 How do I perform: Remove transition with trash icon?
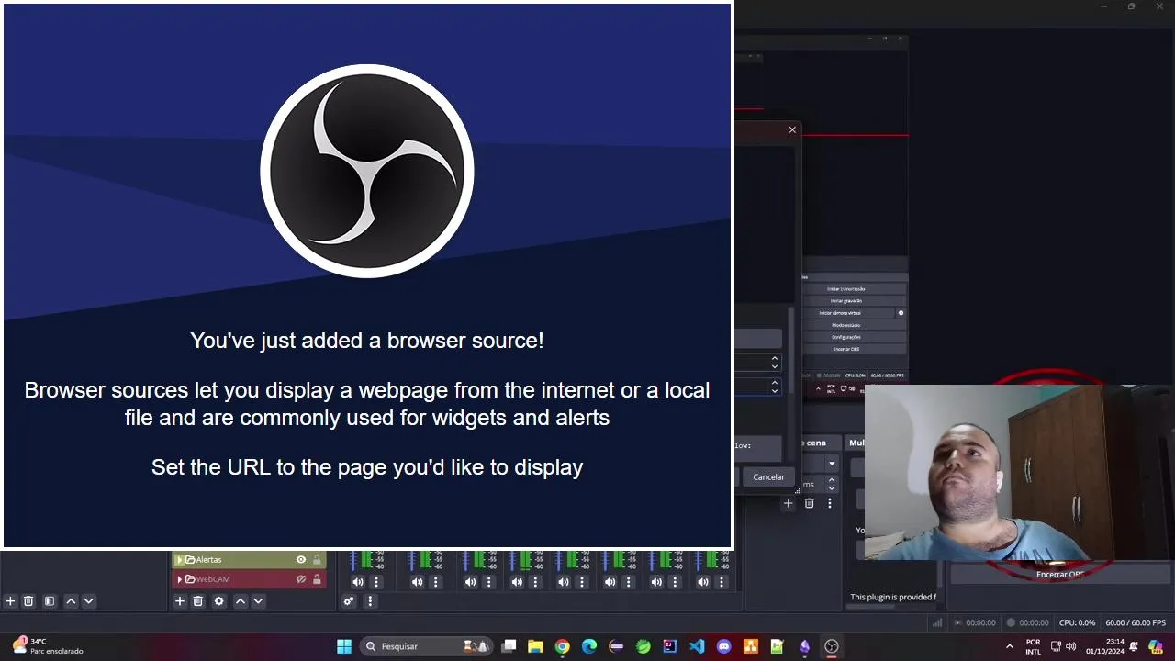pos(809,503)
